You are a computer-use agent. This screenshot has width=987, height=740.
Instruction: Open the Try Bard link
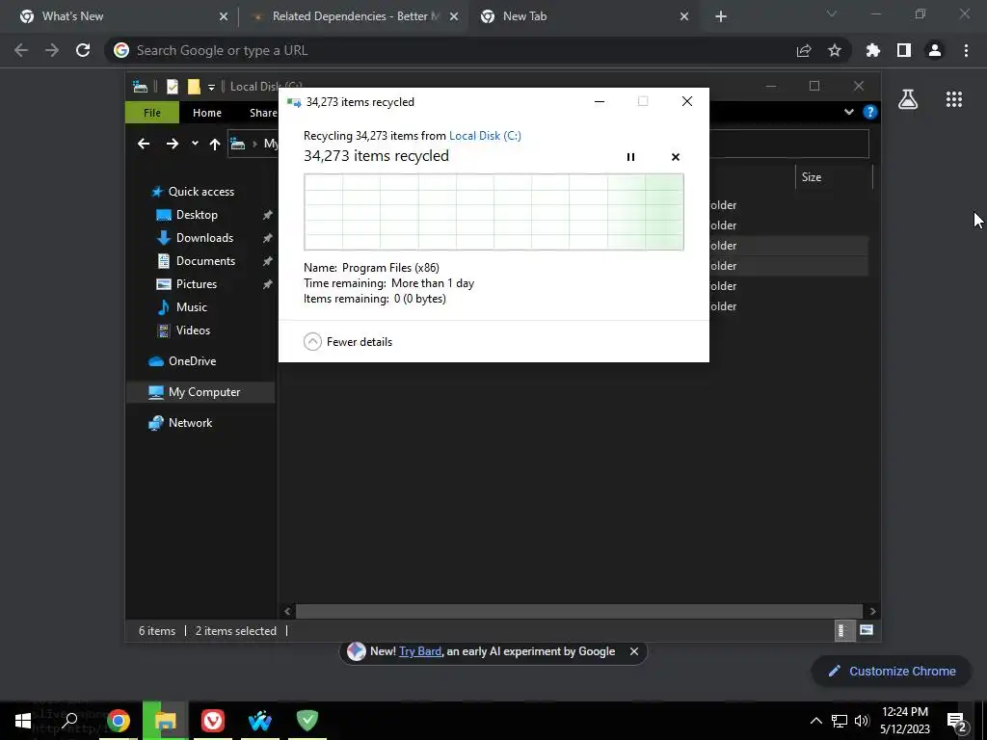(x=420, y=652)
